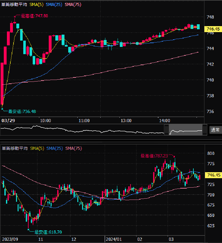The width and height of the screenshot is (222, 243).
Task: Click the overview line chart strip
Action: 103,130
